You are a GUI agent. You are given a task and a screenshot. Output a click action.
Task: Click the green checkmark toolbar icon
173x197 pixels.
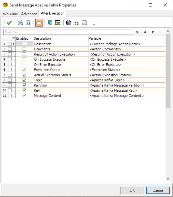tap(9, 23)
